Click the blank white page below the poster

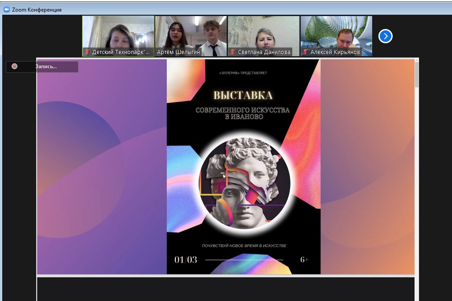(x=225, y=289)
